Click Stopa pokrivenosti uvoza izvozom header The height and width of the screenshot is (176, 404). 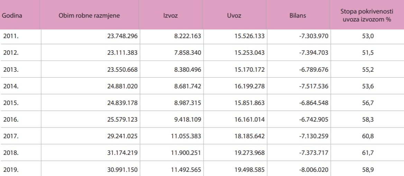367,16
